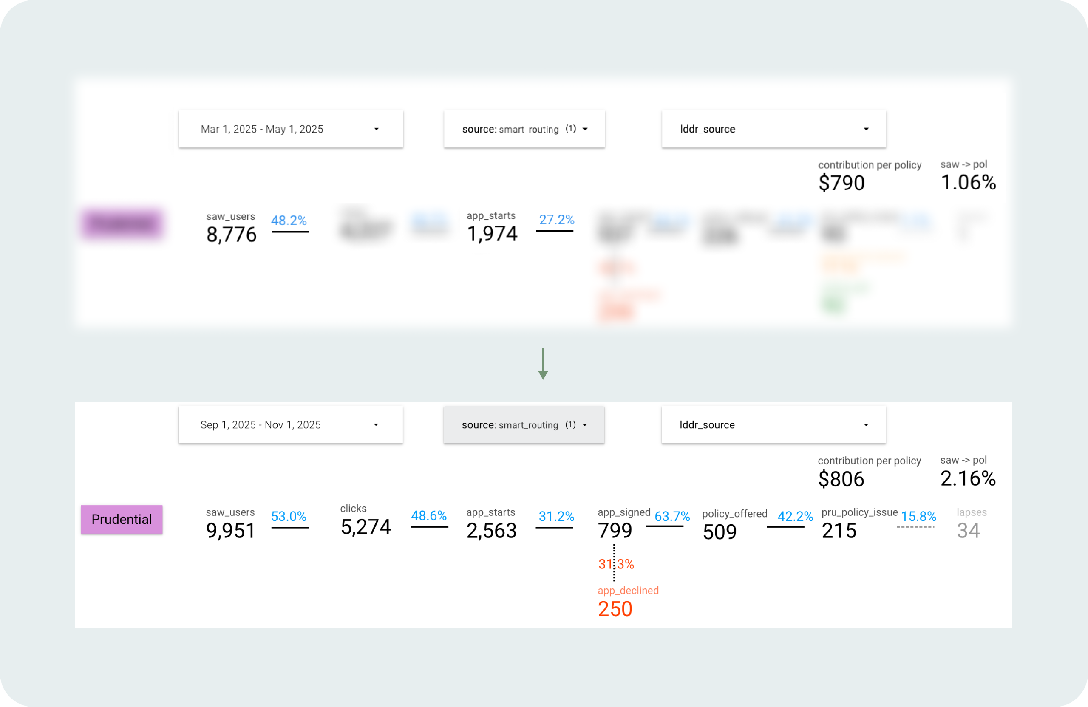Open the source: smart_routing filter on top panel
Screen dimensions: 1088x707
tap(524, 129)
